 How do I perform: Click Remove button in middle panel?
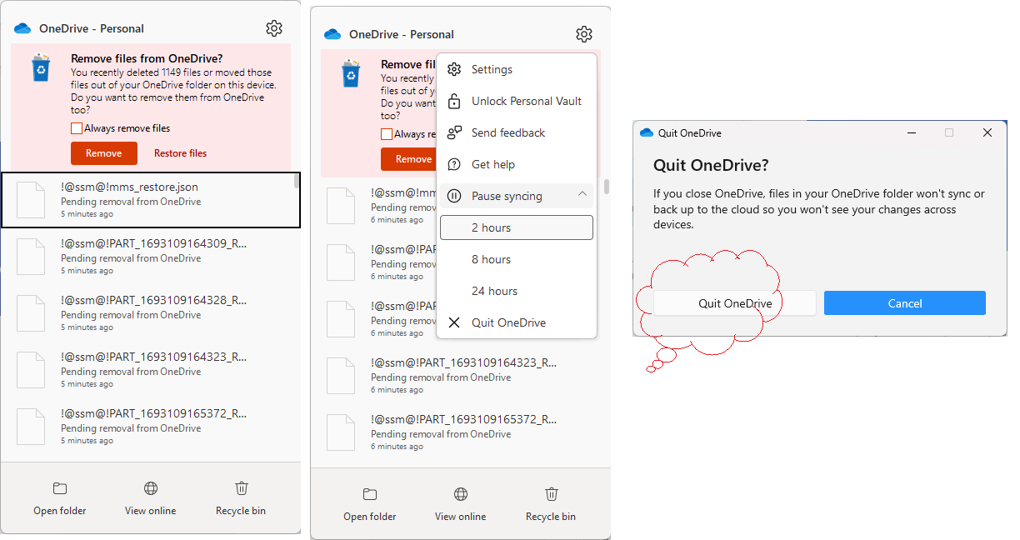[x=408, y=159]
